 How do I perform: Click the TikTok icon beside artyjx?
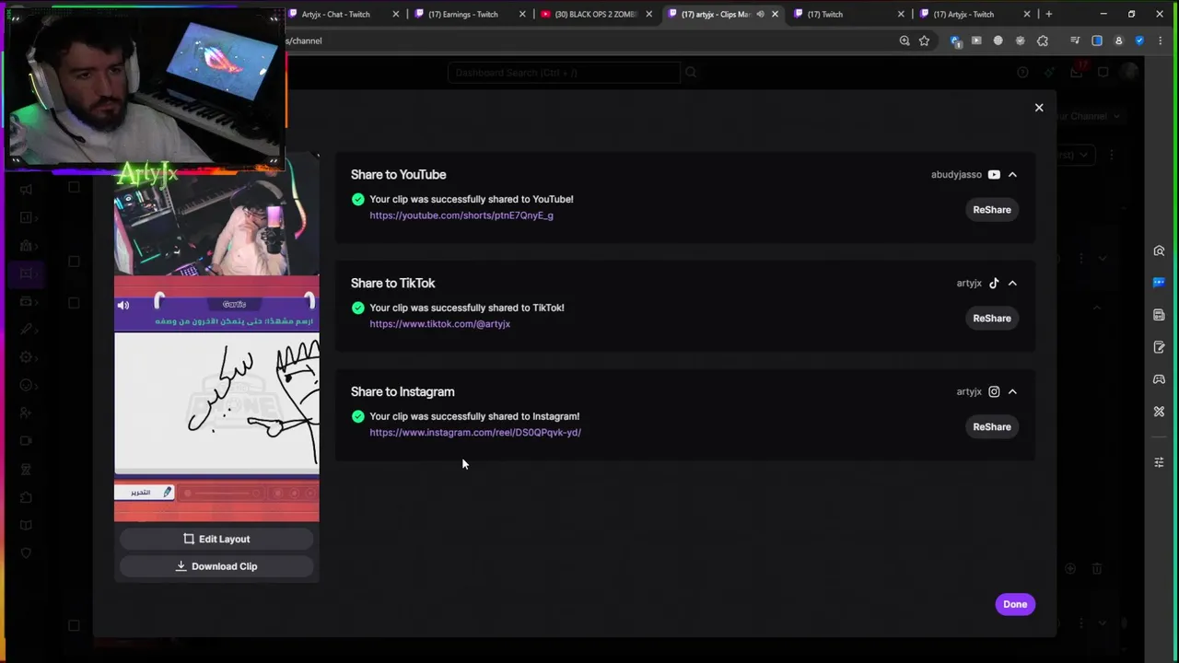pyautogui.click(x=994, y=284)
